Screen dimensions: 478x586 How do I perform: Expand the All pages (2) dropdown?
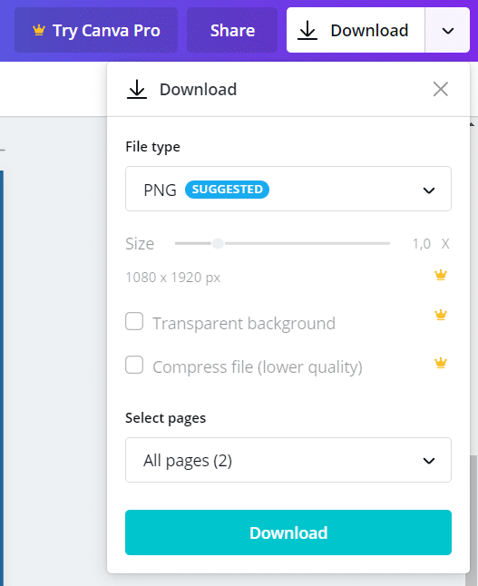(x=288, y=460)
